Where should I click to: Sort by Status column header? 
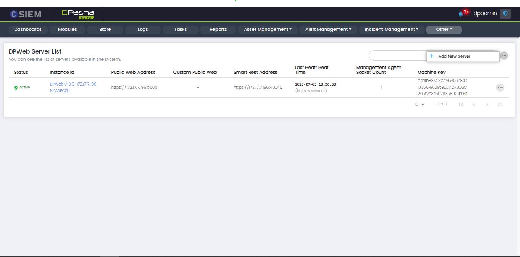coord(21,72)
